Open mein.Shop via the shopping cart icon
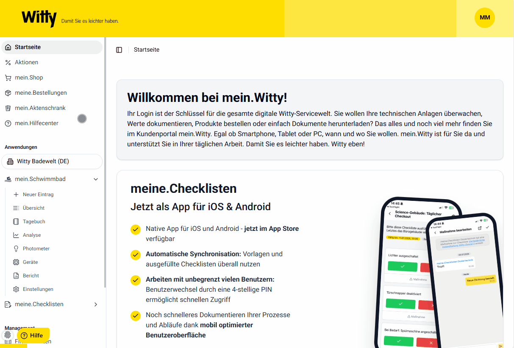This screenshot has width=514, height=348. pyautogui.click(x=8, y=78)
